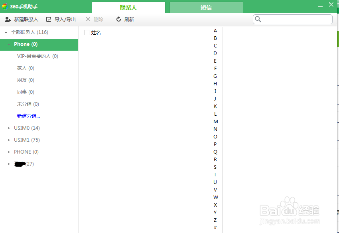Close the 360 assistant window
Image resolution: width=339 pixels, height=233 pixels.
tap(331, 5)
